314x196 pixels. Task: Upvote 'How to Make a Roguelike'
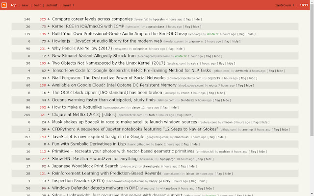click(49, 107)
